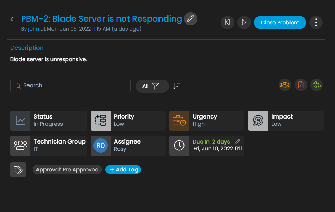Click the green puzzle piece icon

click(x=317, y=85)
